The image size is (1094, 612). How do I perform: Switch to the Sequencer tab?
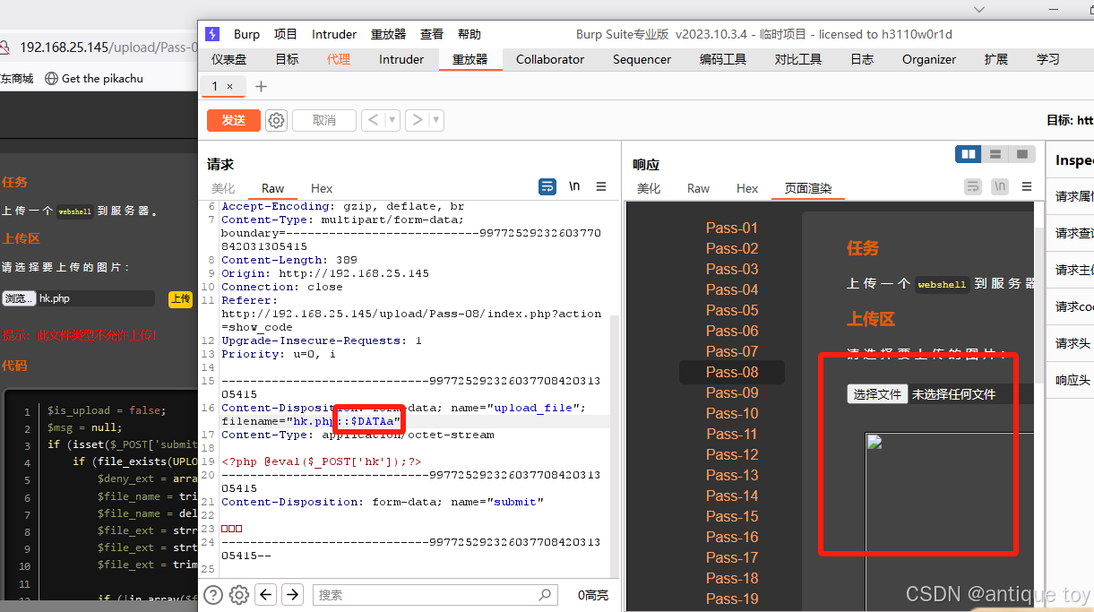pyautogui.click(x=642, y=59)
